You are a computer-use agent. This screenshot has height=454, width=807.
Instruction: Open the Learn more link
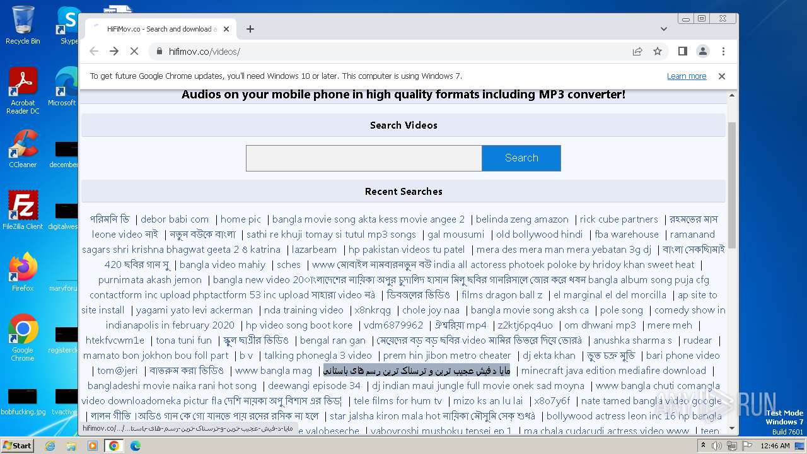687,76
